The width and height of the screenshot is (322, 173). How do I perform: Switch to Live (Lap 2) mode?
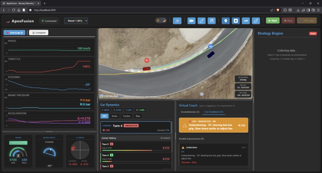[14, 33]
